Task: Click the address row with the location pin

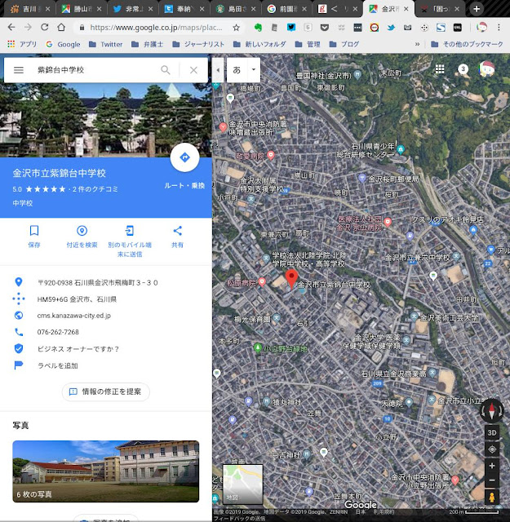Action: (106, 283)
